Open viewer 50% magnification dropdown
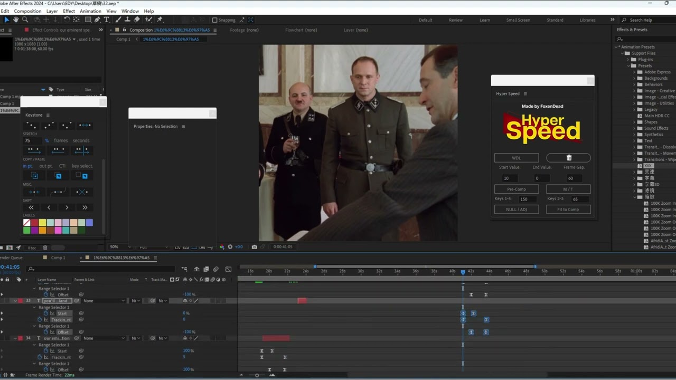This screenshot has height=380, width=676. tap(120, 246)
